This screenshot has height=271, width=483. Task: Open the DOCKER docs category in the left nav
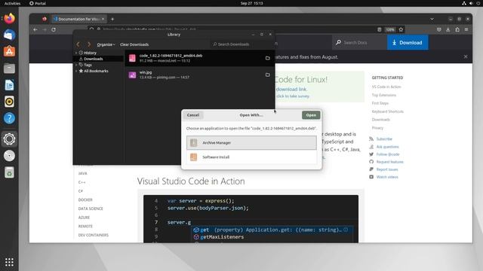85,199
